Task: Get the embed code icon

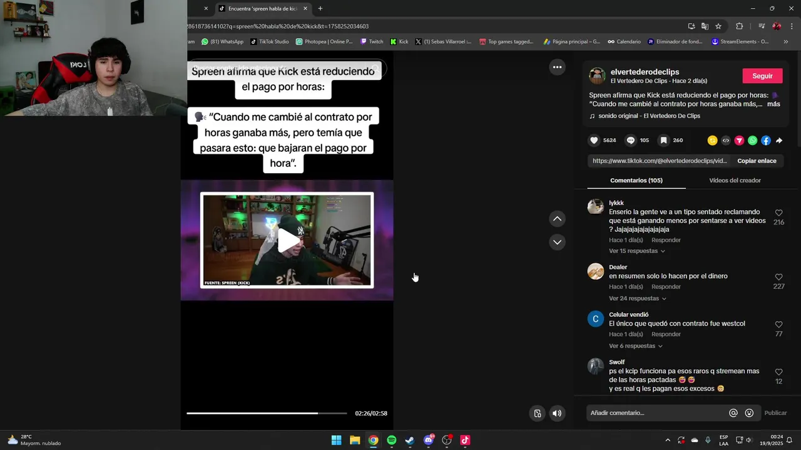Action: point(726,141)
